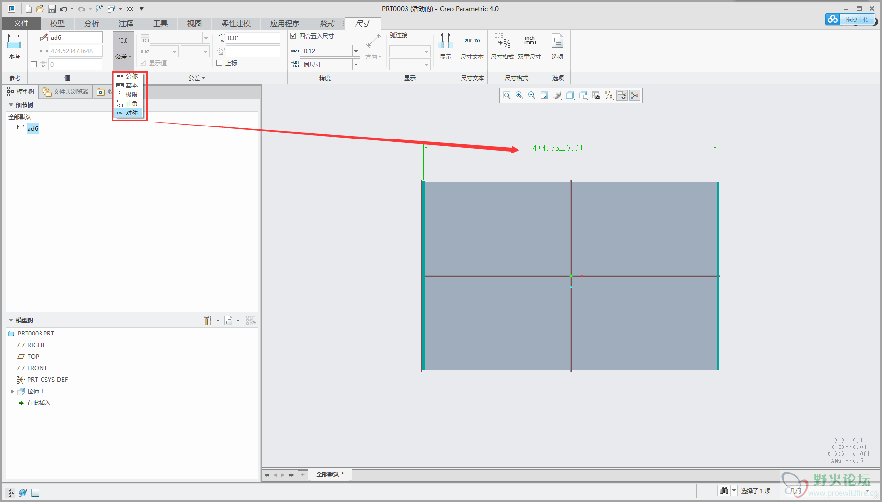This screenshot has height=502, width=882.
Task: Click the 0.01 tolerance value field
Action: [253, 38]
